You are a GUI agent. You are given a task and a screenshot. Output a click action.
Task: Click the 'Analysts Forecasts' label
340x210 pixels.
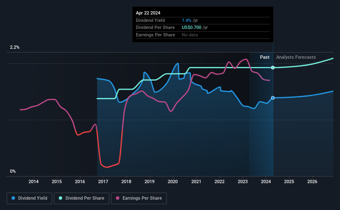click(x=296, y=57)
